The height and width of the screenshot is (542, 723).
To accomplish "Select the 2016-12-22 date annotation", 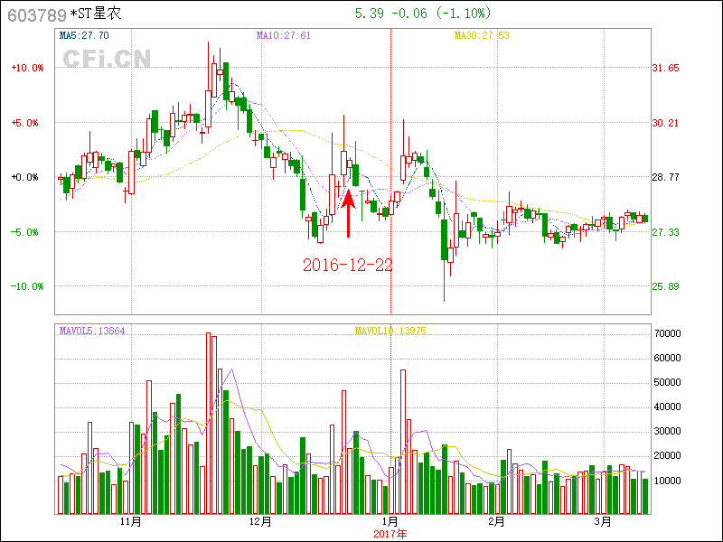I will coord(348,265).
